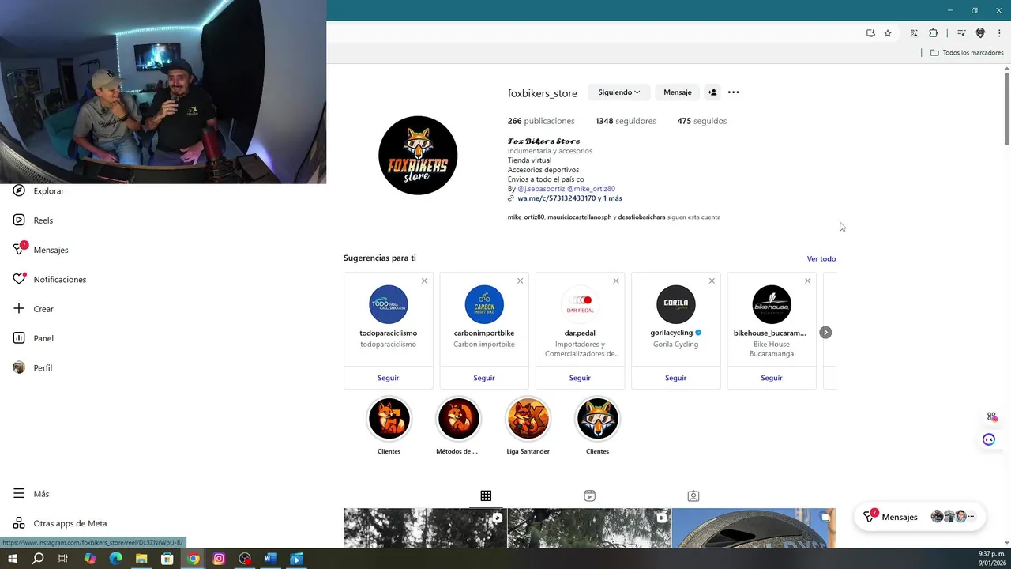Open the Chrome three-dot menu
The image size is (1011, 569).
pos(999,33)
